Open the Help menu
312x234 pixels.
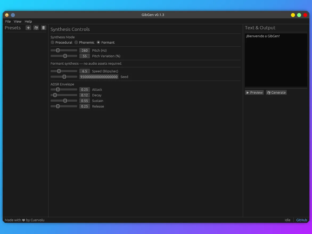coord(28,21)
